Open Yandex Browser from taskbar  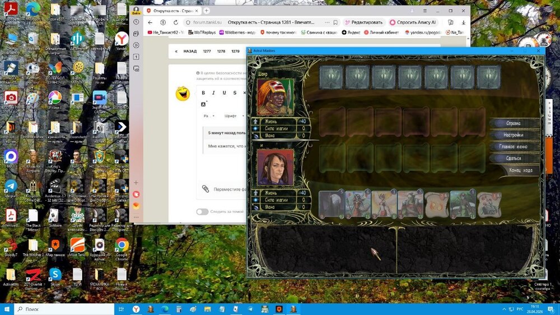coord(136,309)
